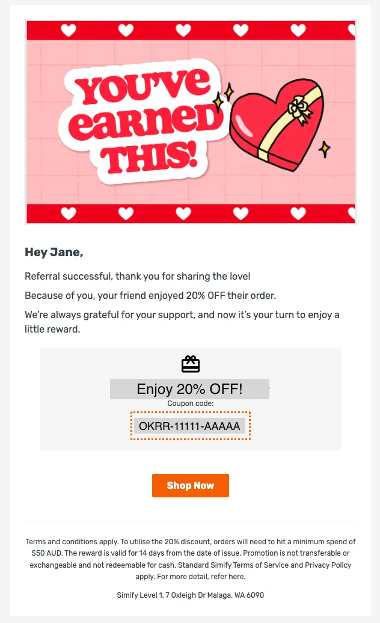380x623 pixels.
Task: Click the "Hey Jane," greeting
Action: pyautogui.click(x=54, y=253)
